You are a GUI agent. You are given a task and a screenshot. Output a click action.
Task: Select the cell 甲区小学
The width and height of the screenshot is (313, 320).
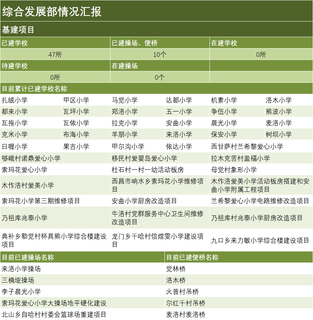(x=86, y=100)
